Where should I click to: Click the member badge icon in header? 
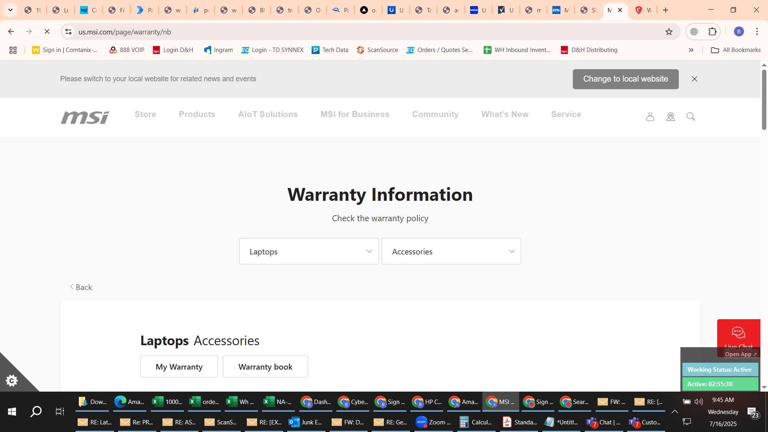click(x=671, y=116)
